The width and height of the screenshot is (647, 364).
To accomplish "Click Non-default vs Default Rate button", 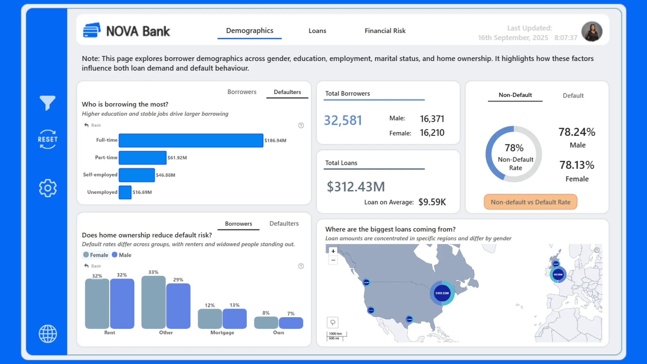I will coord(530,202).
